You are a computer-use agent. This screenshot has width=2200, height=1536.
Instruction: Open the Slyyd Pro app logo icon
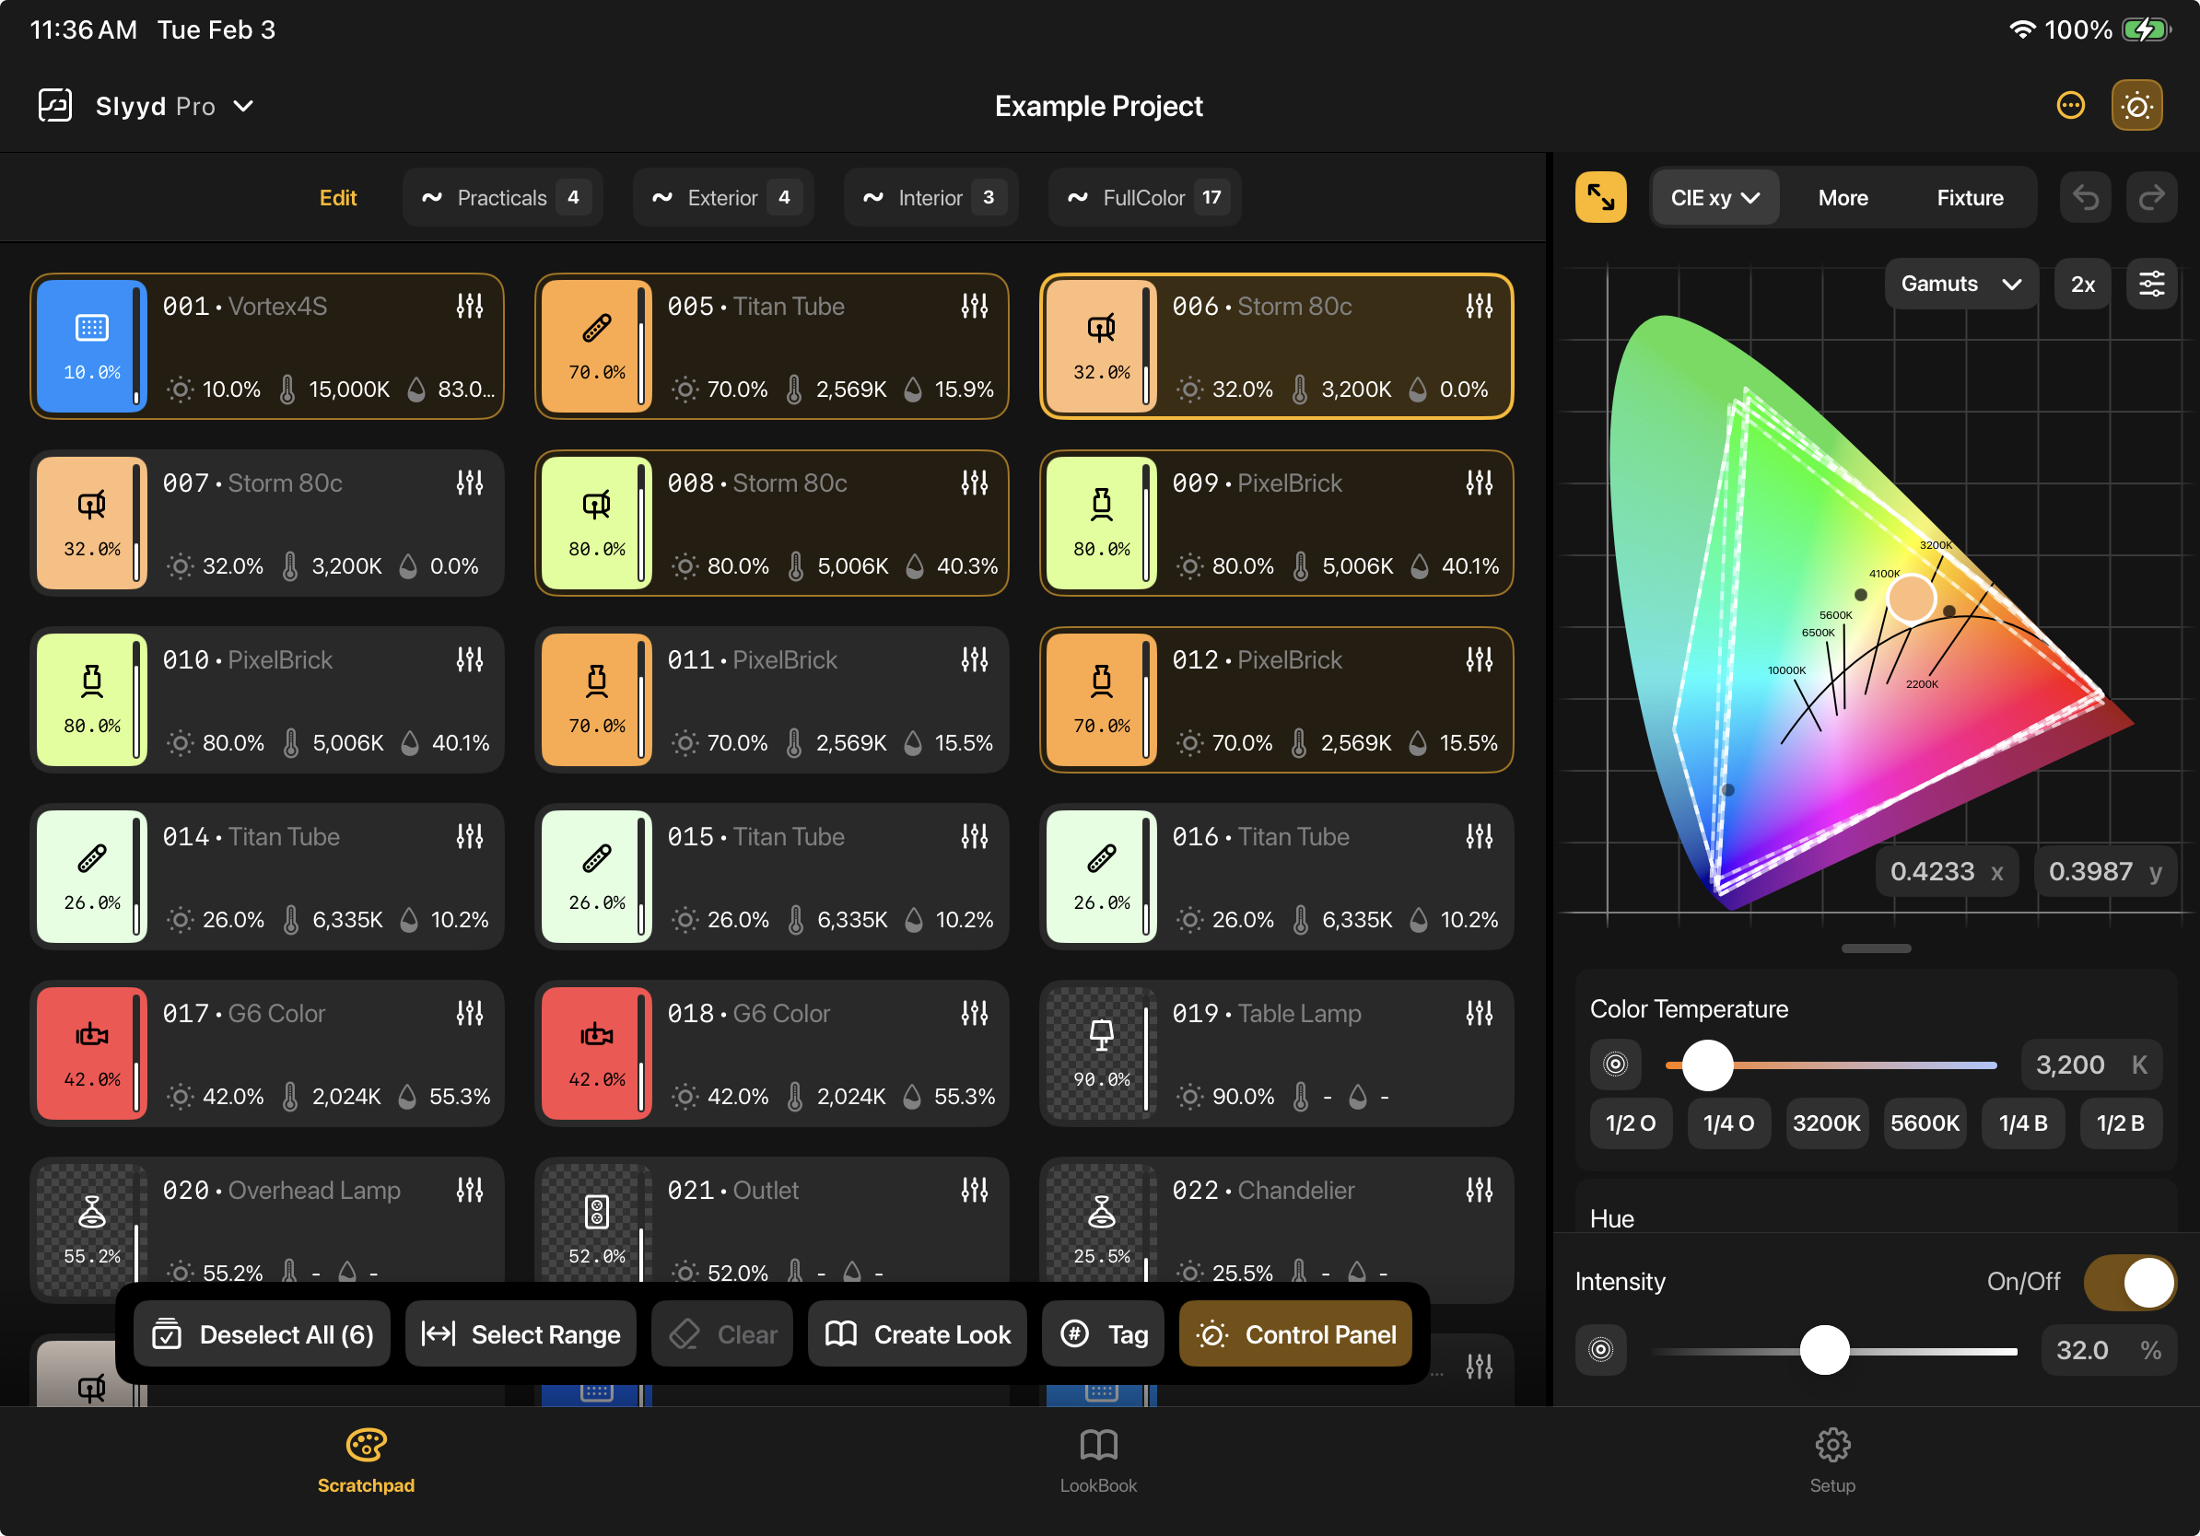click(54, 105)
